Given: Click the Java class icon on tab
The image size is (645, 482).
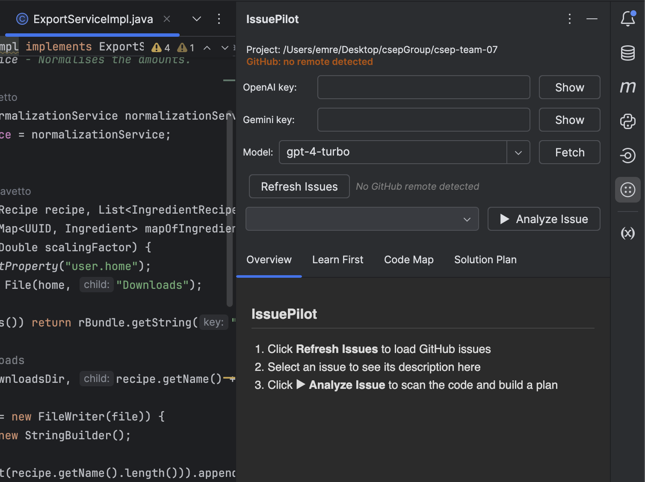Looking at the screenshot, I should (x=22, y=19).
